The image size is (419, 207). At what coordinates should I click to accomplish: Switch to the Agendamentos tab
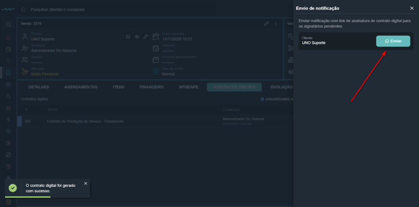(x=81, y=87)
